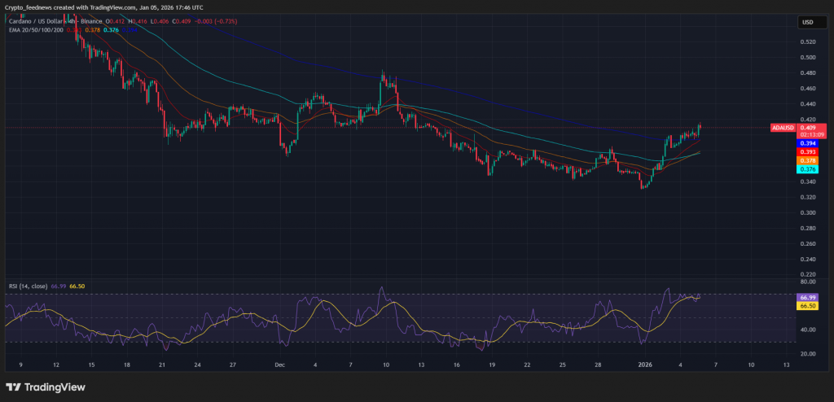Click the Dec label on time axis
This screenshot has height=402, width=834.
coord(280,365)
